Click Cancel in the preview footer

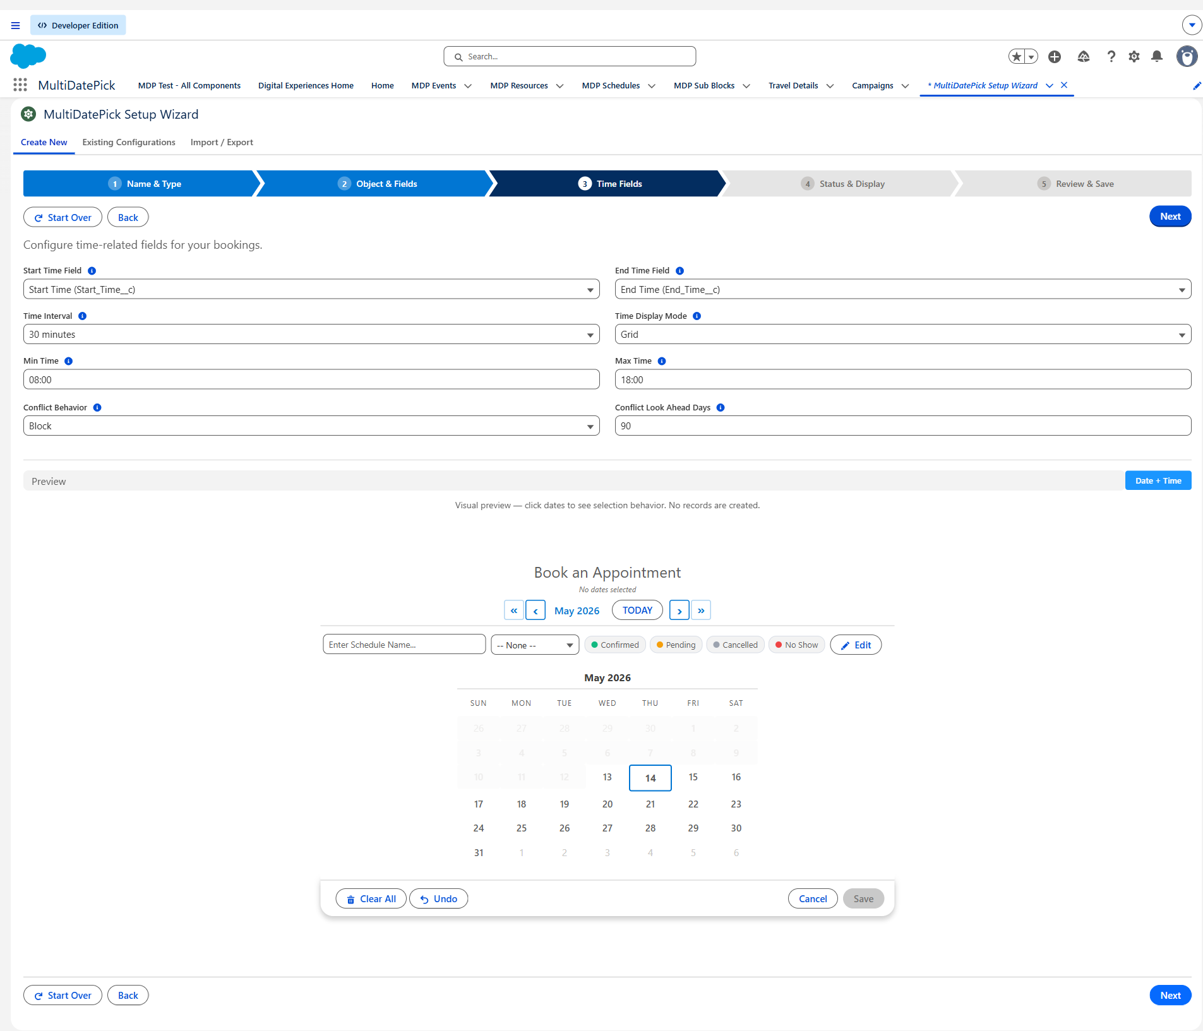coord(813,899)
